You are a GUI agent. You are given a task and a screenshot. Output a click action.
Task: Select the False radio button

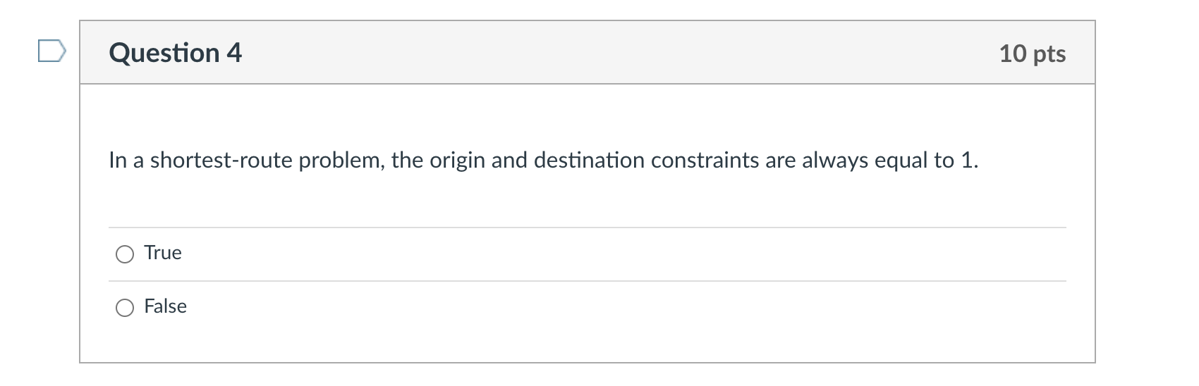point(125,308)
